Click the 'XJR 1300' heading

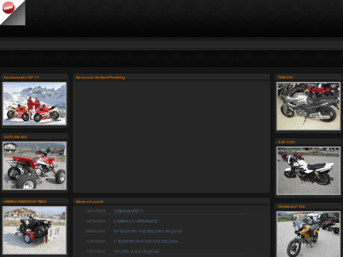click(x=286, y=142)
